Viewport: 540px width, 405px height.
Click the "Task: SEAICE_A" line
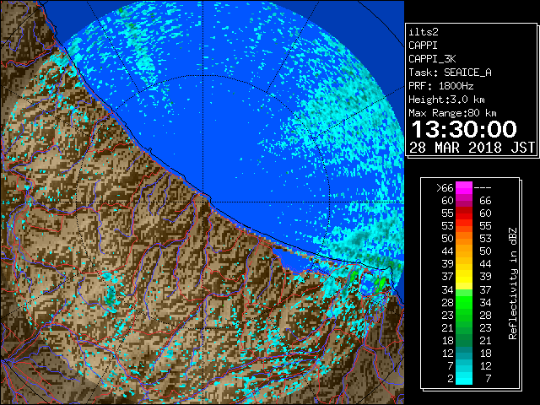coord(450,73)
